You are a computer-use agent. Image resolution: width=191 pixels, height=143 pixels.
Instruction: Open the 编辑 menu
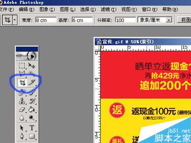click(26, 10)
